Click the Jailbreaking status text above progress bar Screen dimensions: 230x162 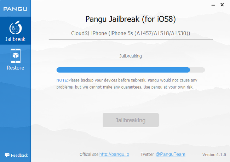131,56
